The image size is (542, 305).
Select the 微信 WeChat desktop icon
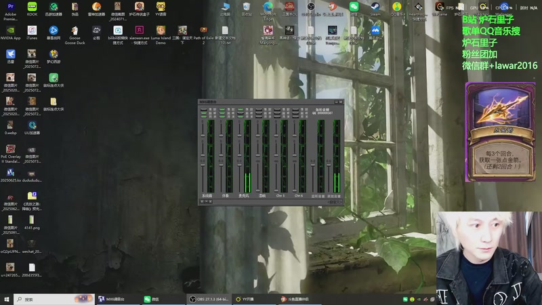click(x=354, y=9)
